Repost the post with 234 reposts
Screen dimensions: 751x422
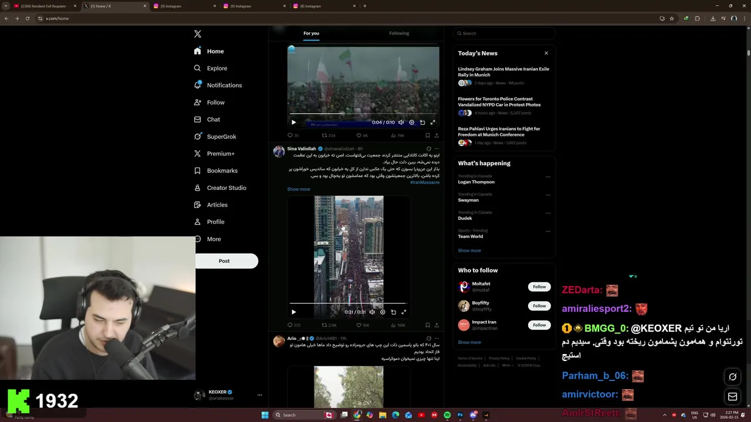point(328,135)
